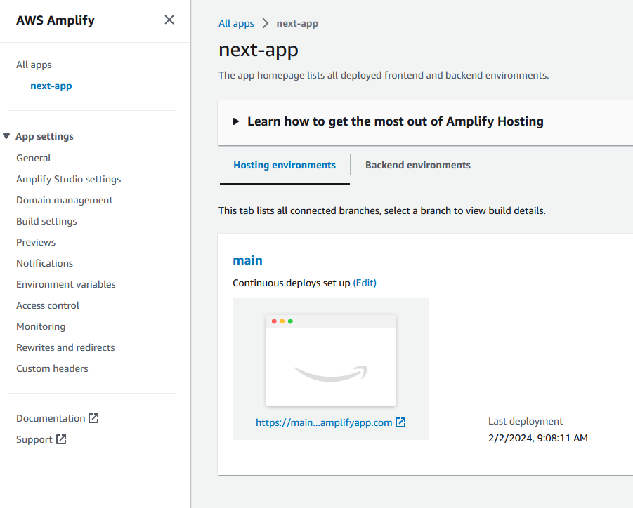Open the All apps breadcrumb link
This screenshot has width=633, height=508.
(236, 23)
